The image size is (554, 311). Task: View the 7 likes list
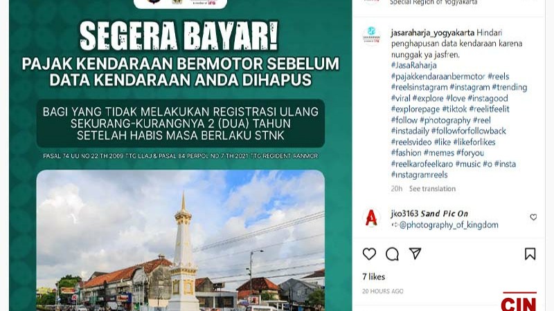click(373, 277)
